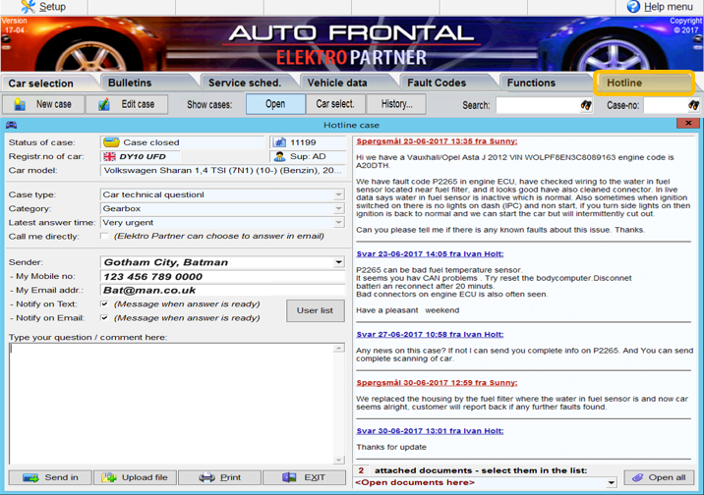
Task: Click the Open all attachments button
Action: tap(658, 477)
